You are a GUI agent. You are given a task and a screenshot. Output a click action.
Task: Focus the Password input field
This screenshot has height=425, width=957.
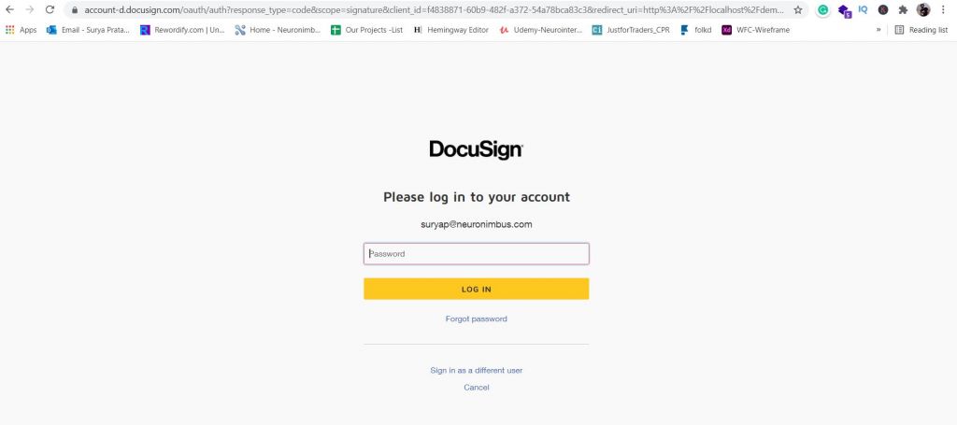point(476,254)
